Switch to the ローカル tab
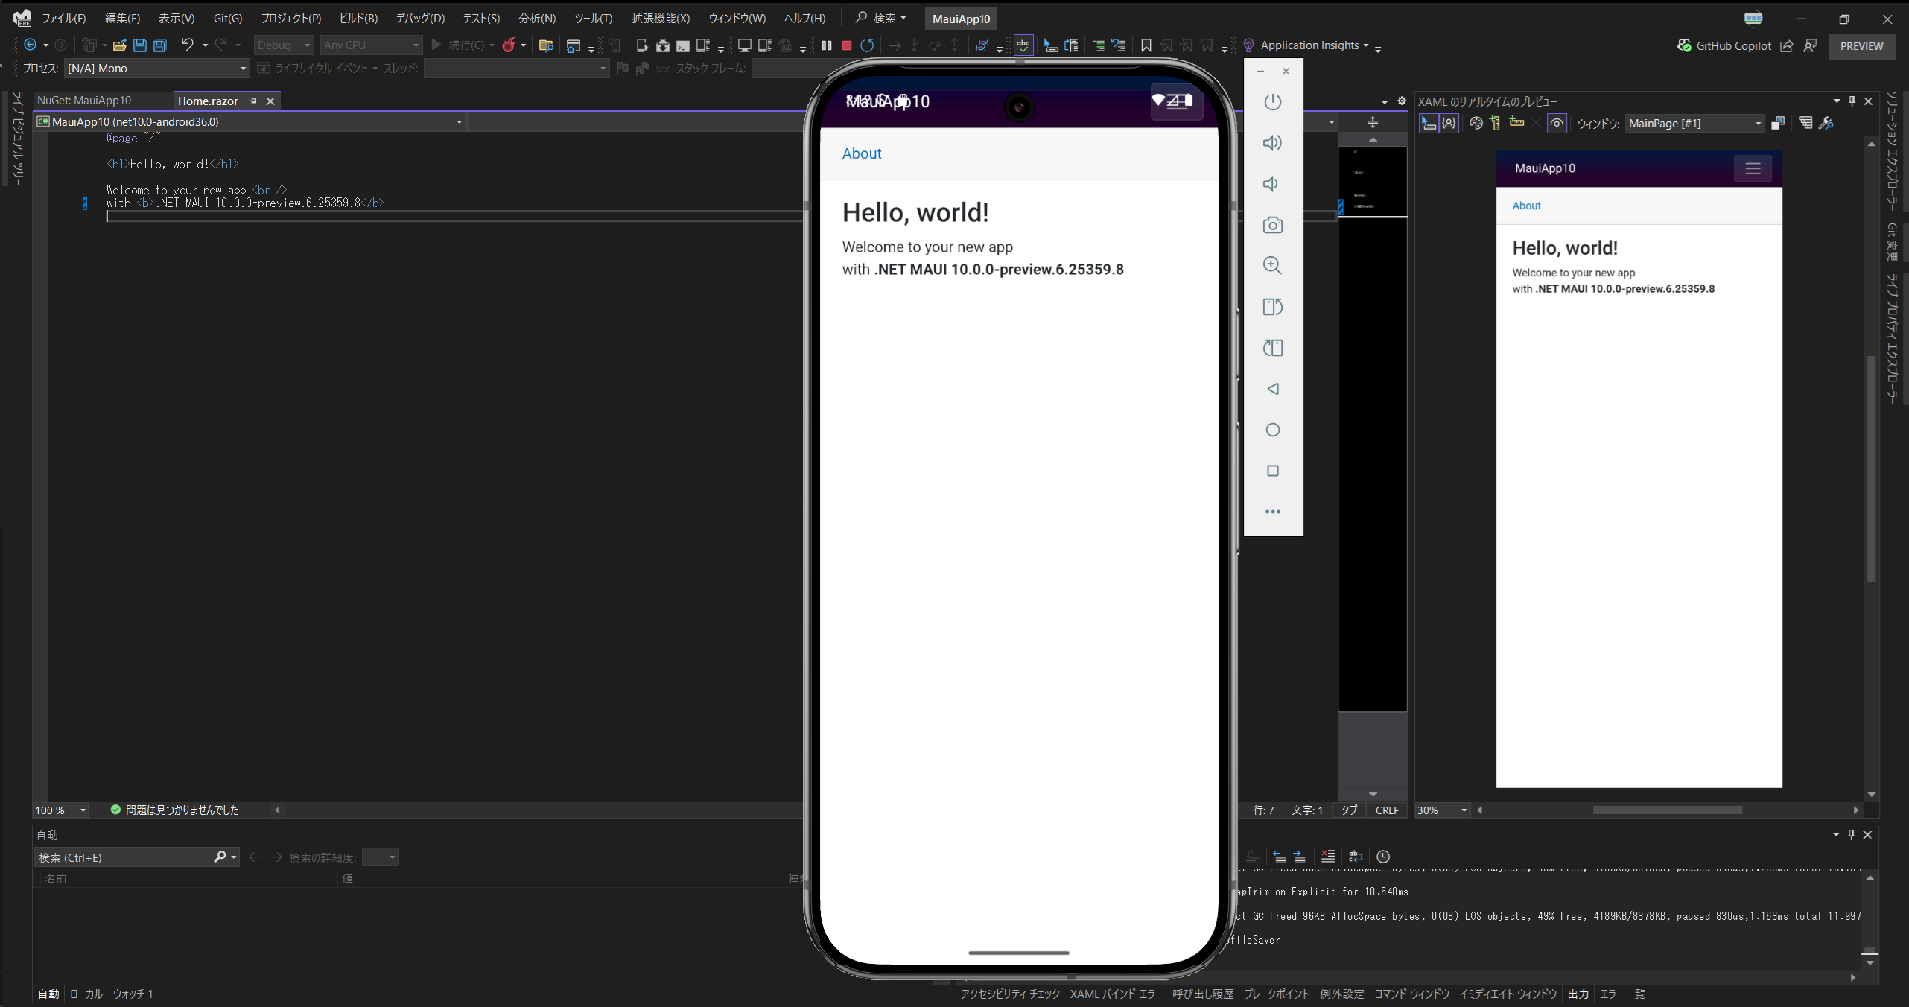This screenshot has height=1007, width=1909. point(86,994)
